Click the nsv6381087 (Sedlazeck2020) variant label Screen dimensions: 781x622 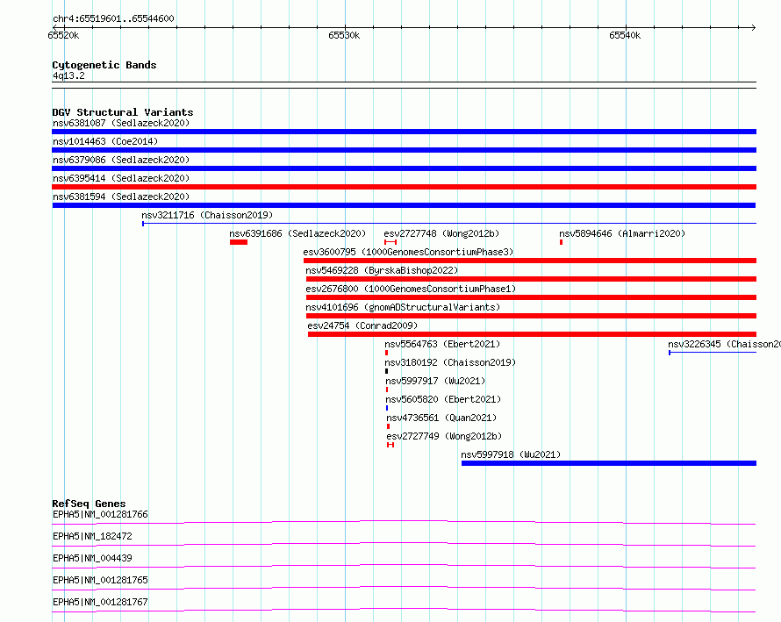[x=121, y=123]
